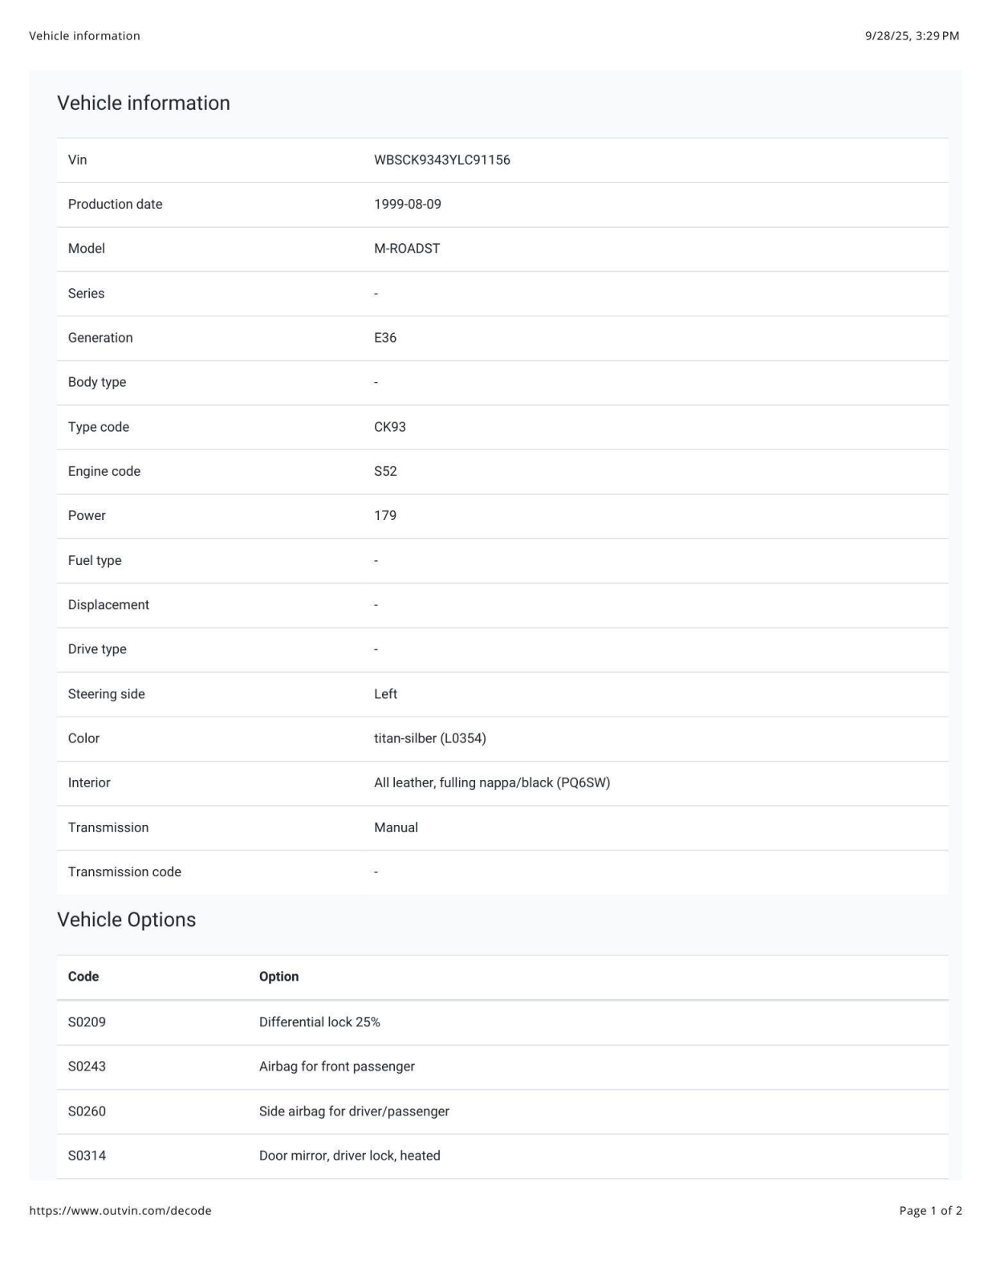Select the Steering side value Left
The image size is (992, 1284).
(x=385, y=694)
